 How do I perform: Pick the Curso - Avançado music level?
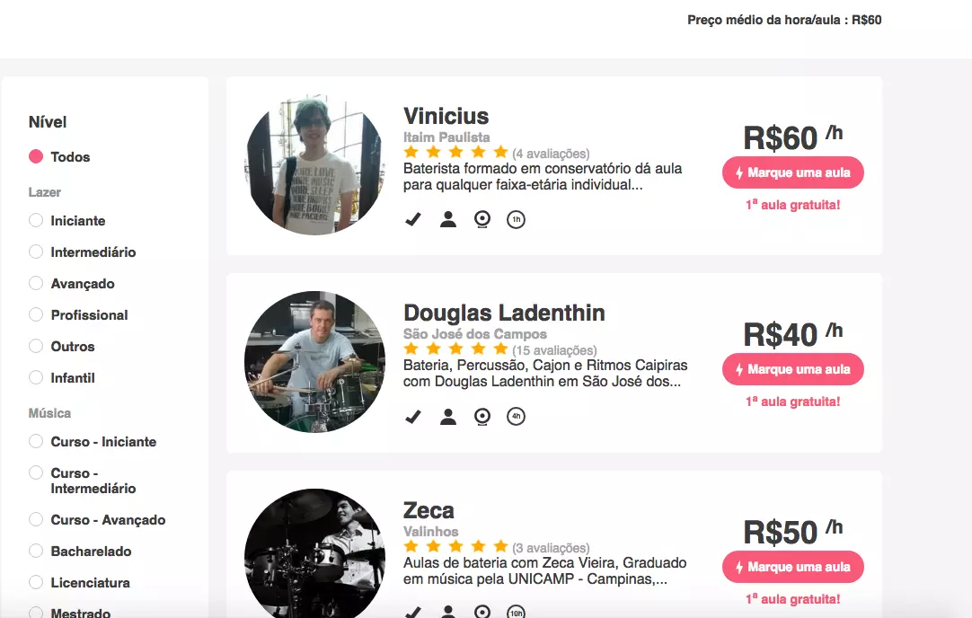pyautogui.click(x=36, y=520)
